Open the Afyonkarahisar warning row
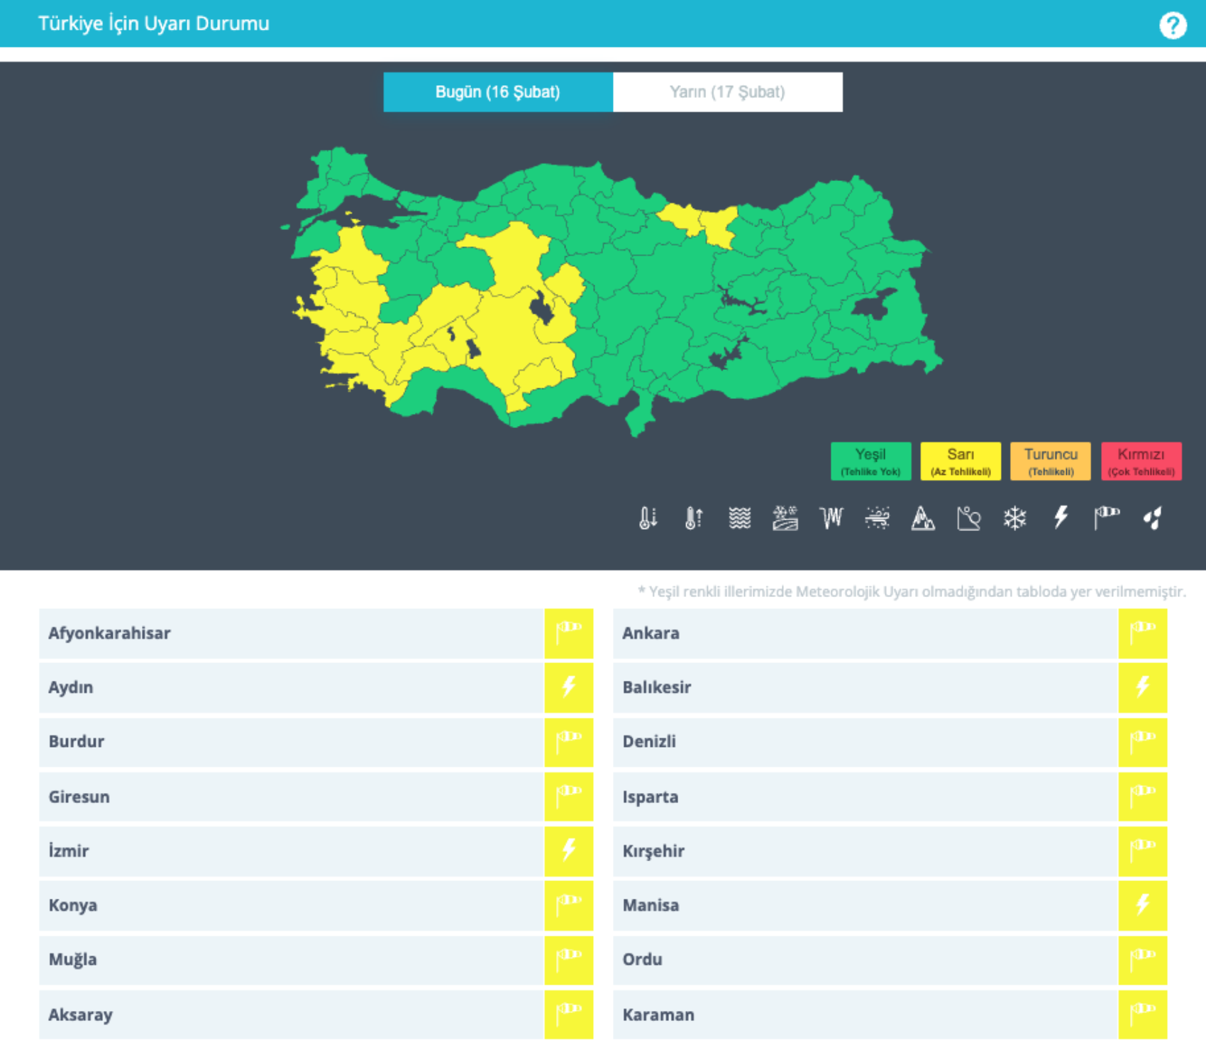The image size is (1206, 1050). point(291,633)
